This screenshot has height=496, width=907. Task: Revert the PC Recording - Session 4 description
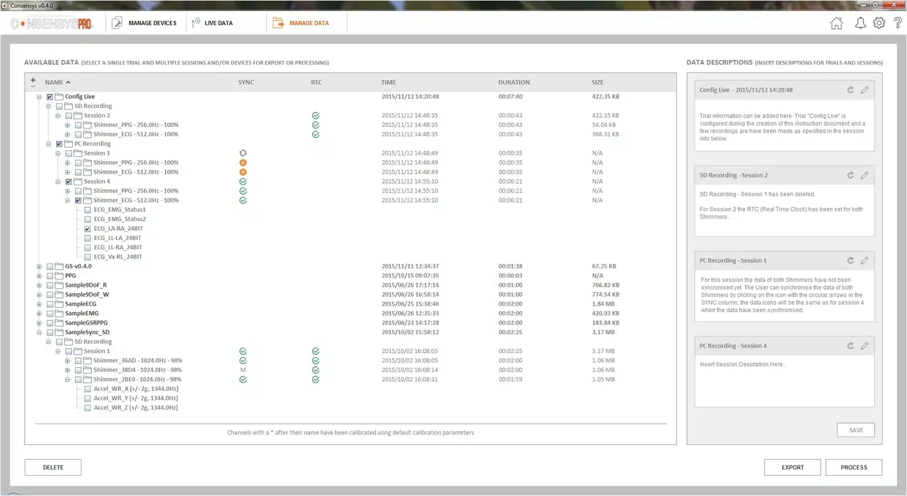pyautogui.click(x=850, y=346)
